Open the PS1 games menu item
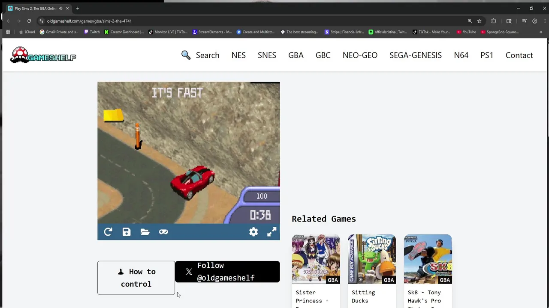Image resolution: width=549 pixels, height=308 pixels. (487, 55)
